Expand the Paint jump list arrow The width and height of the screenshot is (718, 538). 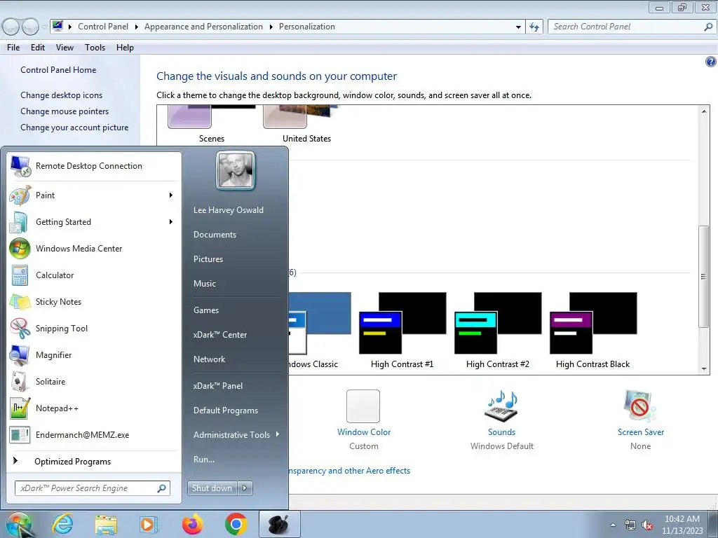coord(171,195)
